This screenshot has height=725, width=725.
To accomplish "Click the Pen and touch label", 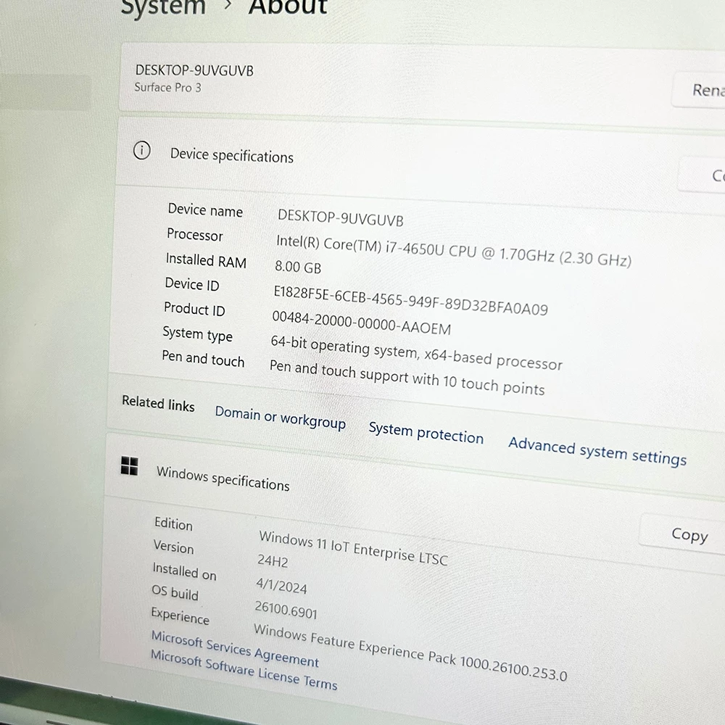I will (203, 358).
